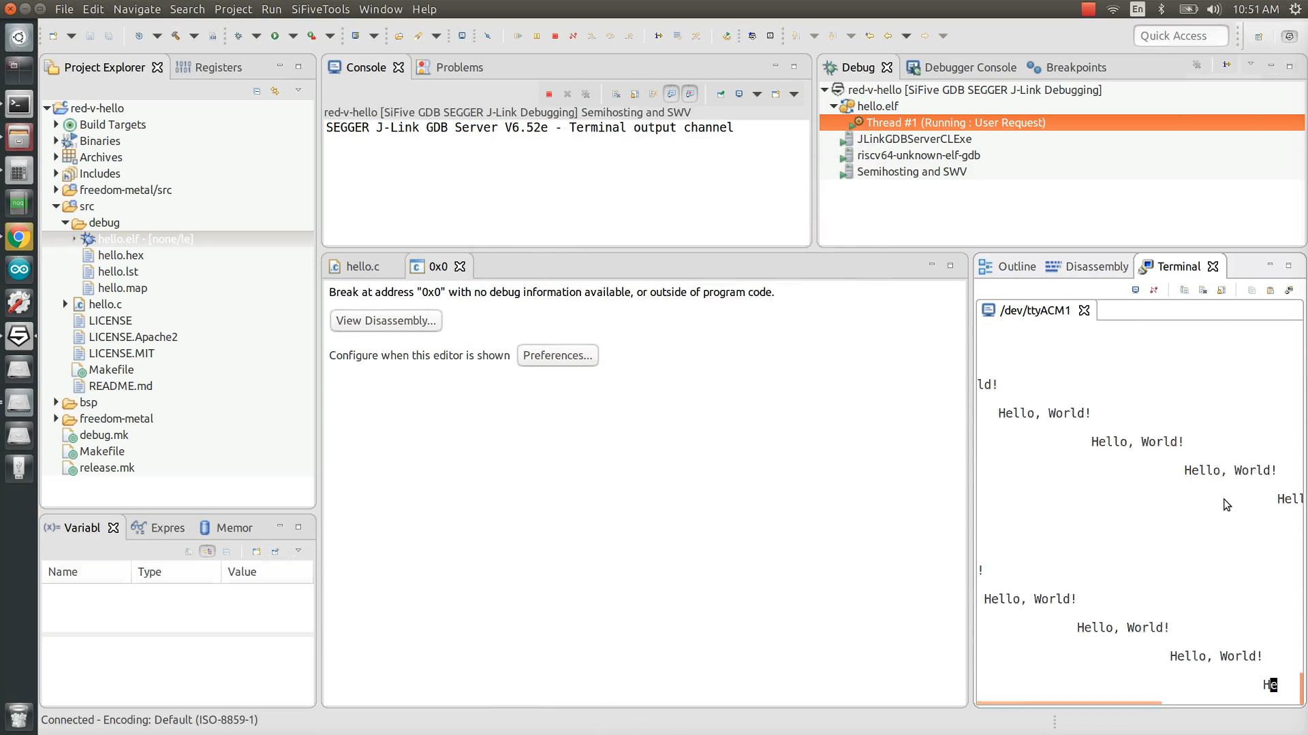
Task: Open the dropdown arrow beside Run icon
Action: (293, 36)
